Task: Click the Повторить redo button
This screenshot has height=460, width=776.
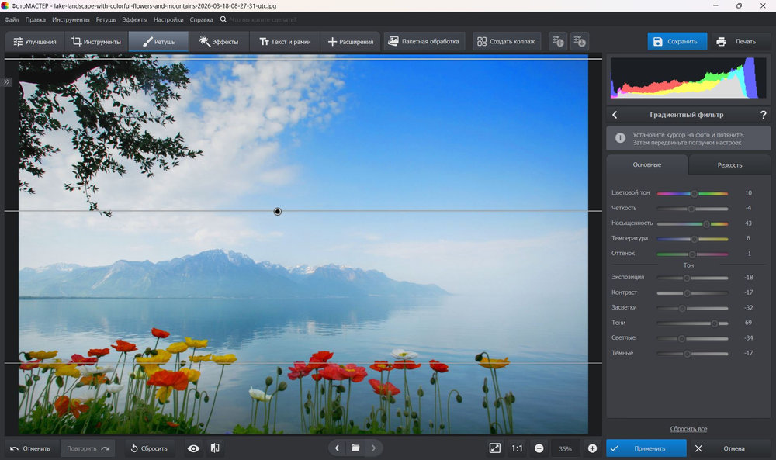Action: (88, 448)
